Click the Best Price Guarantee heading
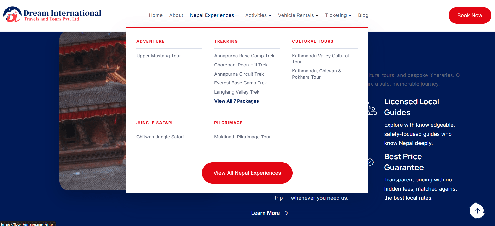495x226 pixels. (404, 162)
